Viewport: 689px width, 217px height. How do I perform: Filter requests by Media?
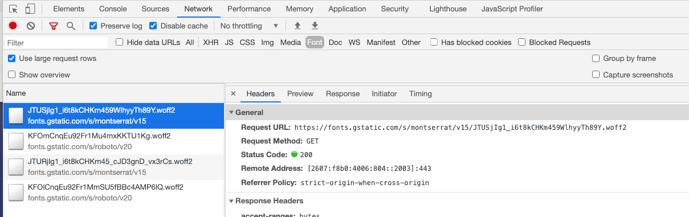pos(291,42)
